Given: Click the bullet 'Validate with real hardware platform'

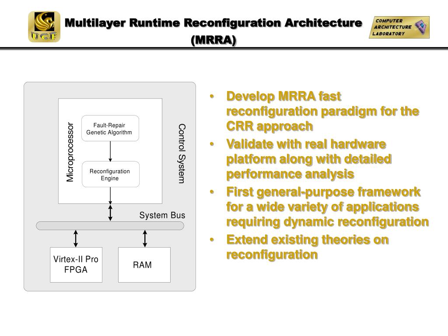Looking at the screenshot, I should (308, 159).
